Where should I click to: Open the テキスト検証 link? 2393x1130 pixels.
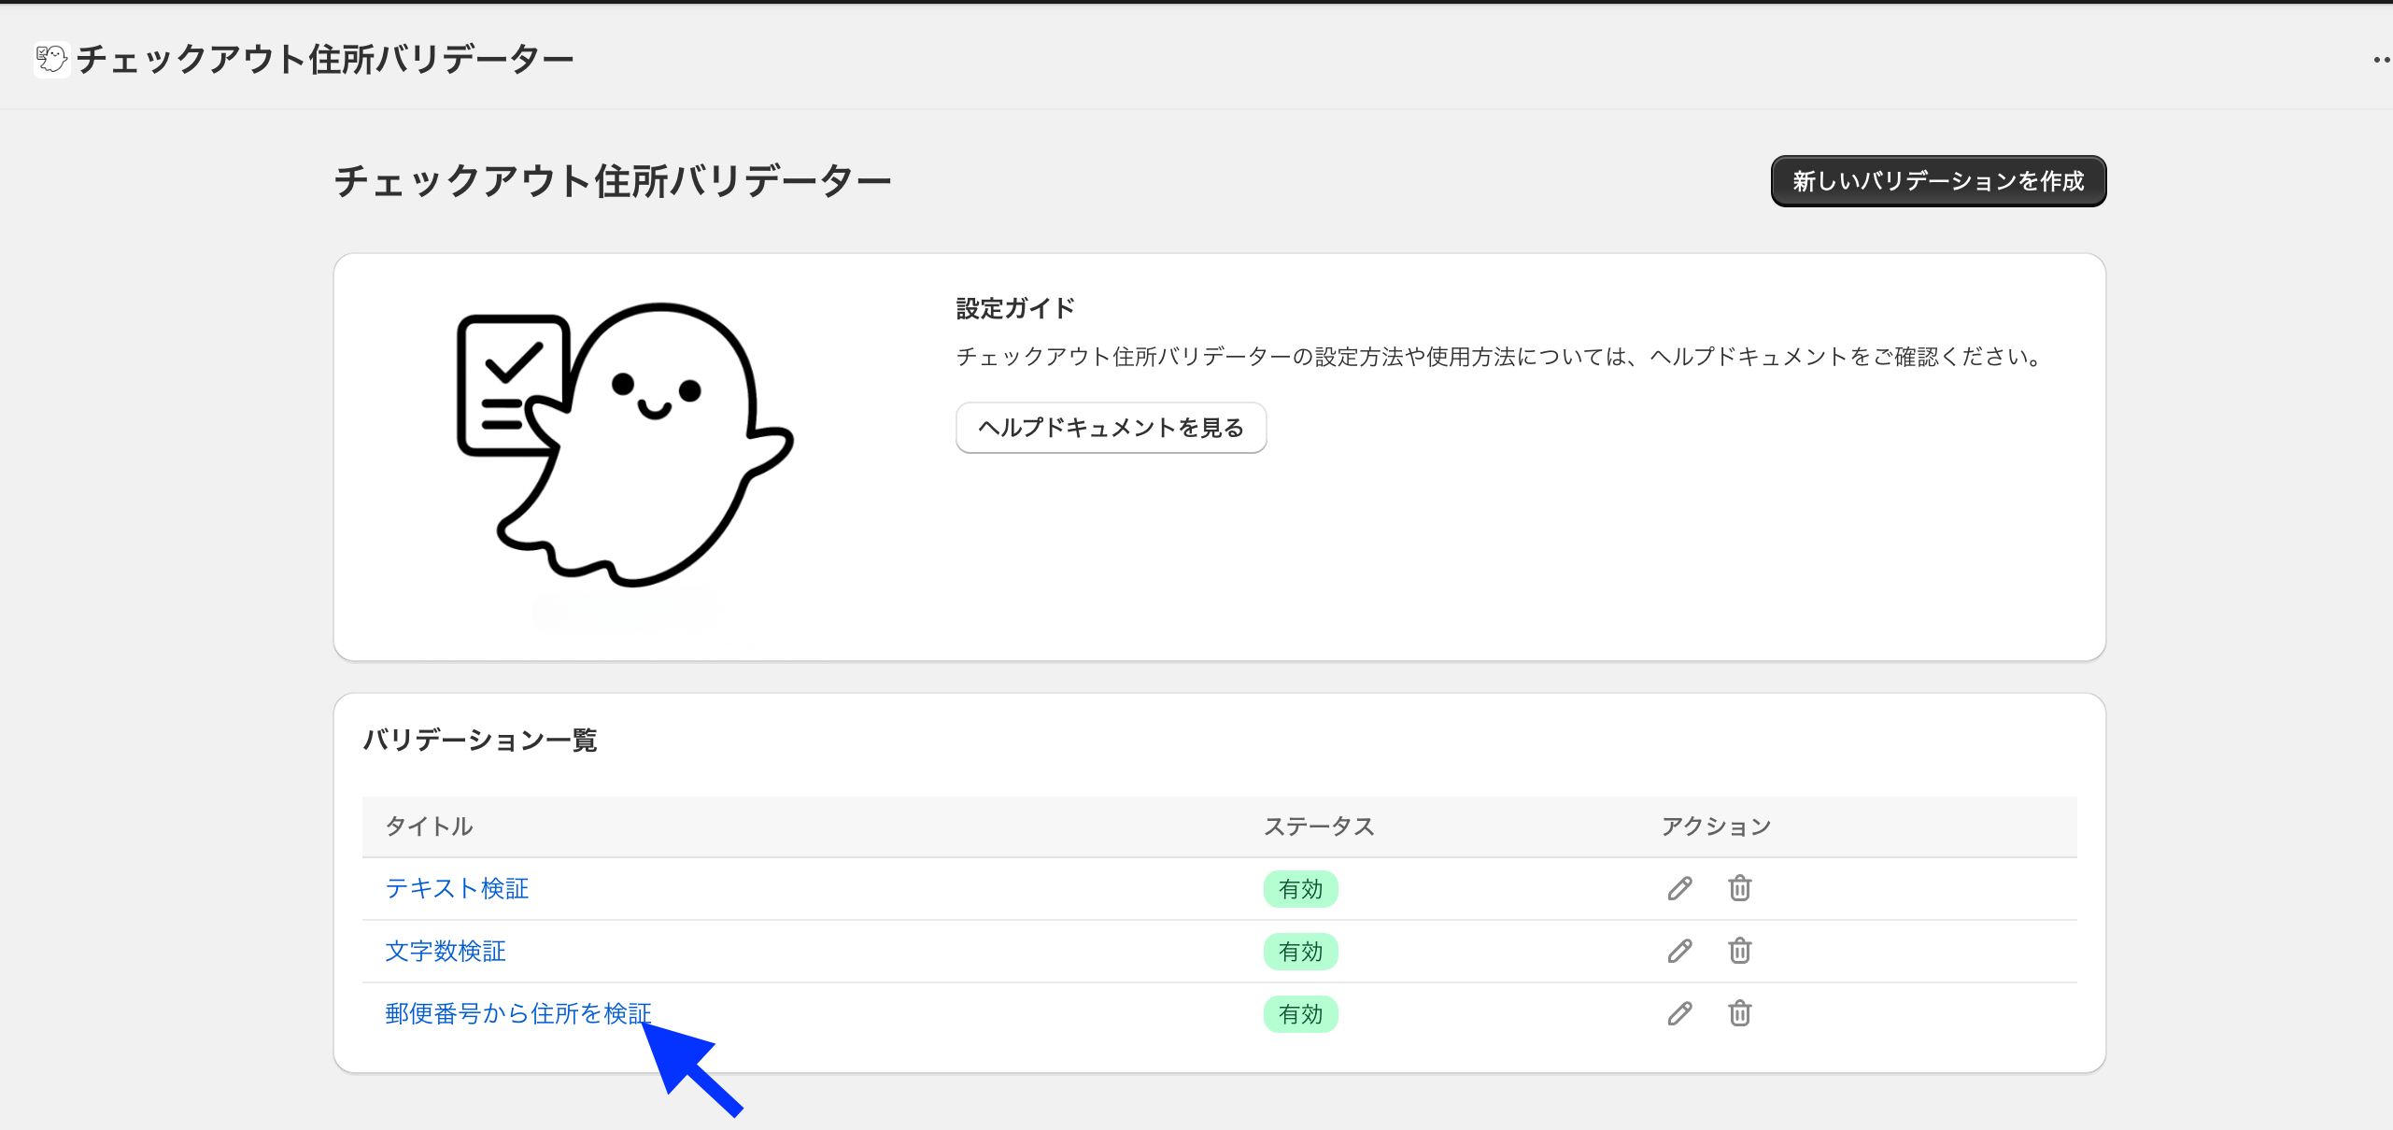pyautogui.click(x=457, y=888)
